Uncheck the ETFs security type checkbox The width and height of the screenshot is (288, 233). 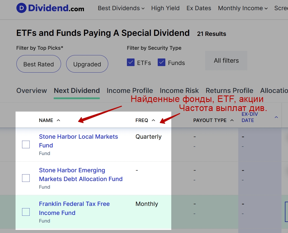point(131,62)
